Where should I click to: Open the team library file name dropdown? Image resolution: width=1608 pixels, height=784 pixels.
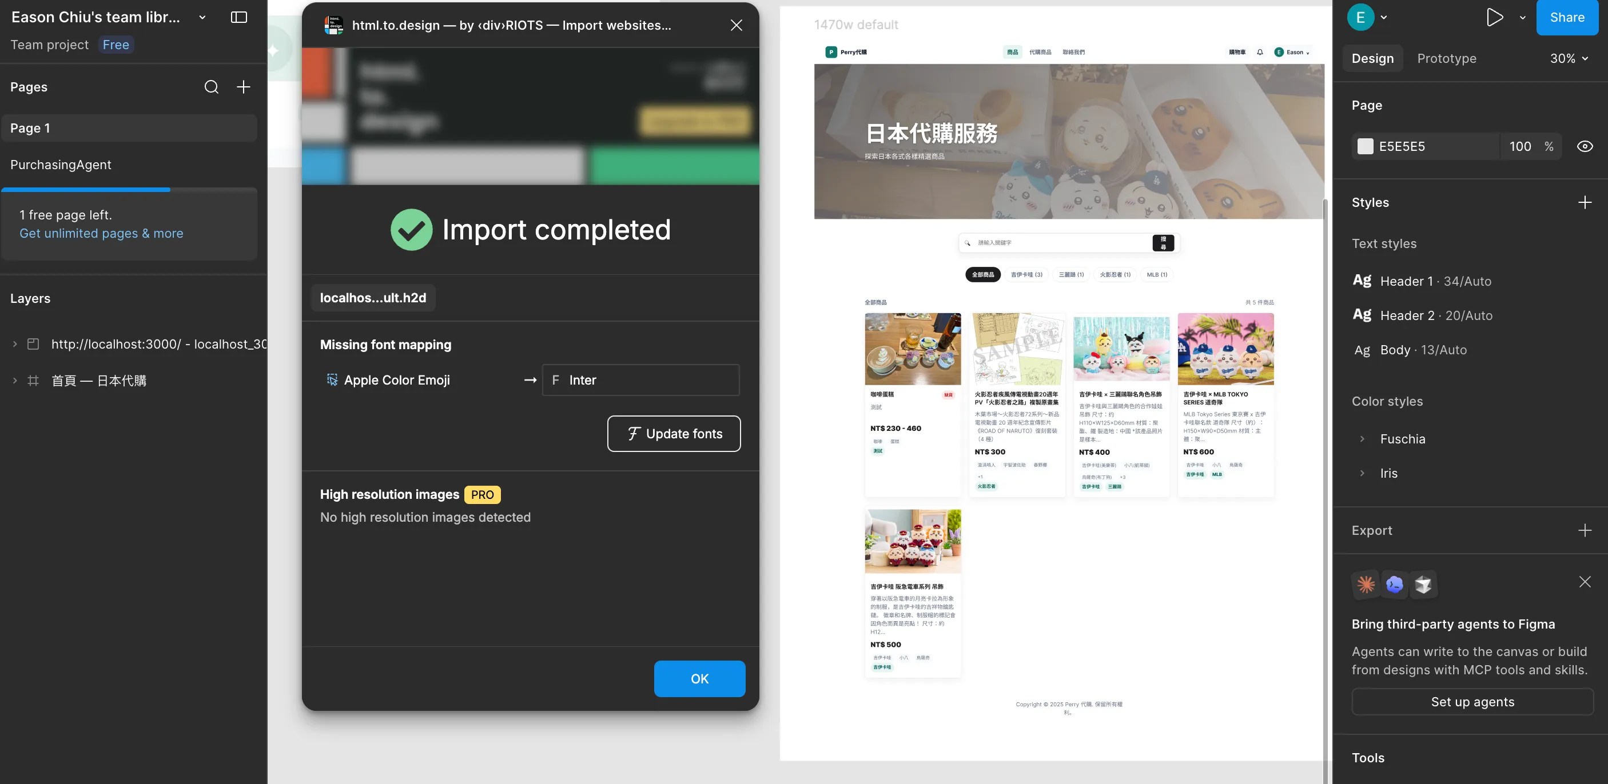click(x=202, y=18)
